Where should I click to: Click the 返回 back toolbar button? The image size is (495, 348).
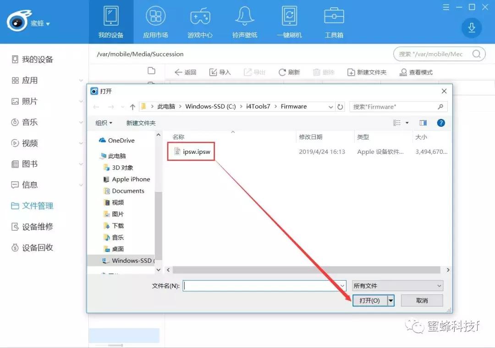pos(185,72)
